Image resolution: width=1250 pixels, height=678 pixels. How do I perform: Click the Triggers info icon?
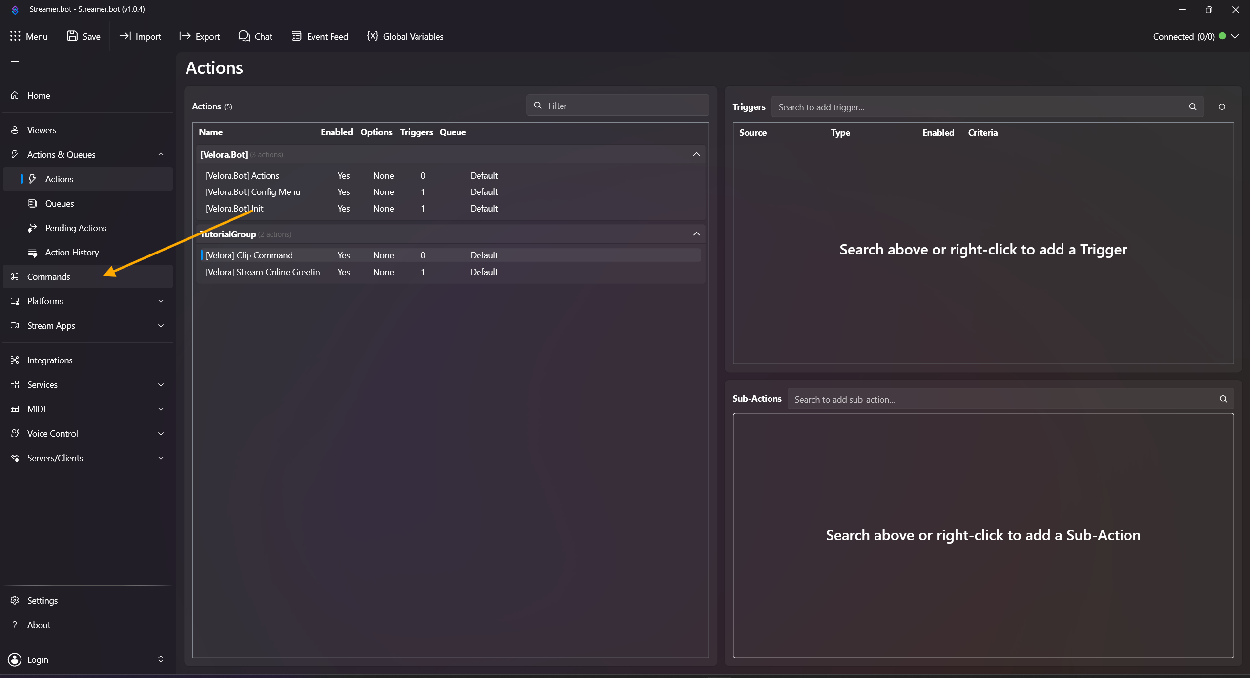coord(1222,107)
